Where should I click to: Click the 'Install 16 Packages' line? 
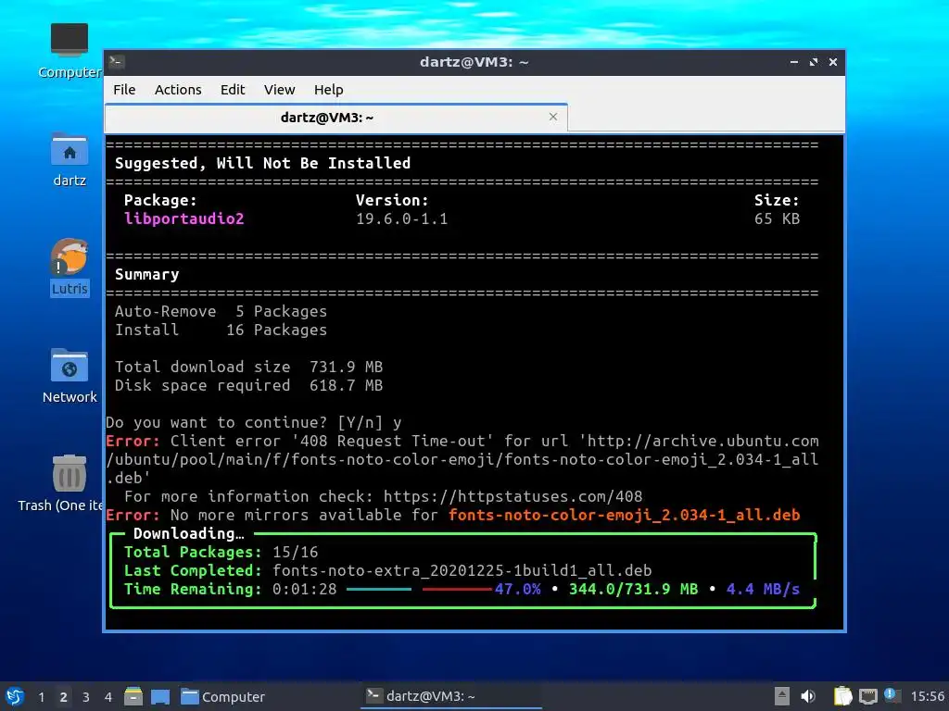pyautogui.click(x=221, y=331)
